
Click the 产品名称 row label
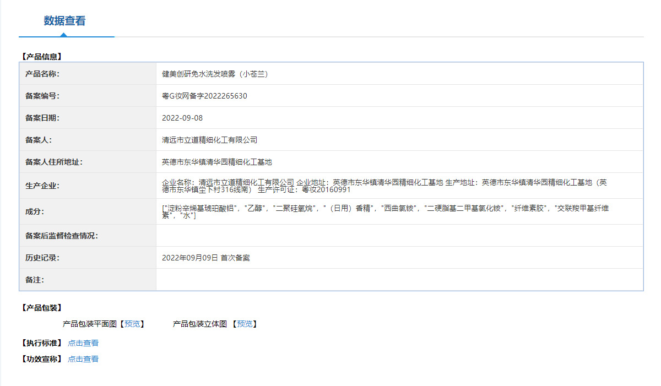point(42,74)
